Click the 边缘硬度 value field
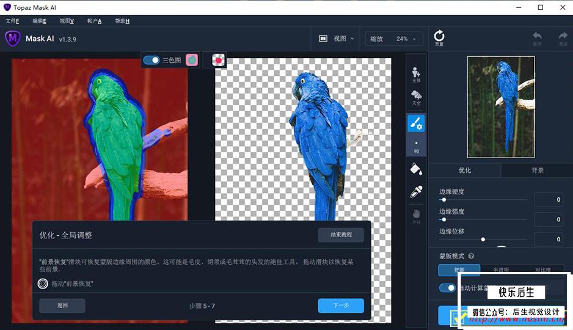This screenshot has height=330, width=573. [x=549, y=200]
